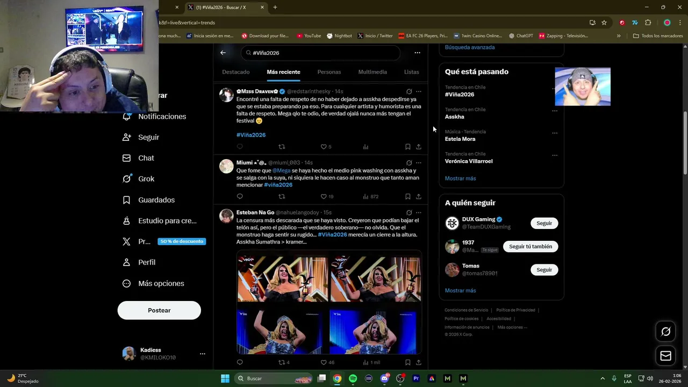Open Grok icon on Miss Draven post
Screen dimensions: 688x387
click(x=409, y=91)
